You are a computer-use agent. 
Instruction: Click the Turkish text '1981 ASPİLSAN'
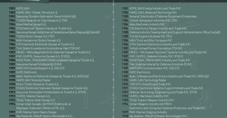(x=19, y=8)
